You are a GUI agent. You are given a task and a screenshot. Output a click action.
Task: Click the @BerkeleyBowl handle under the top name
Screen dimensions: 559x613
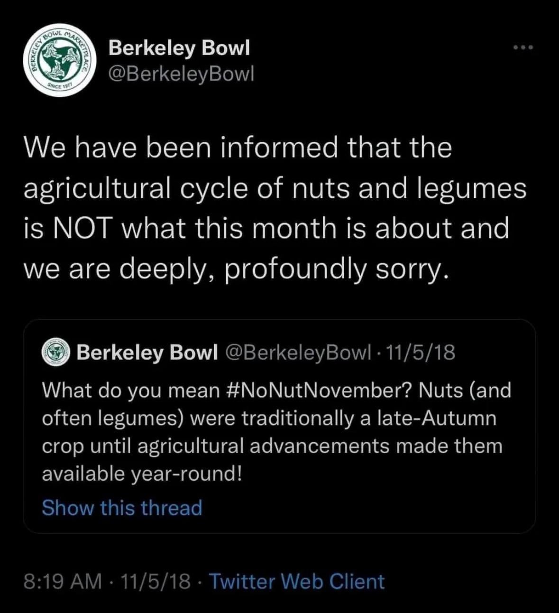click(x=181, y=74)
